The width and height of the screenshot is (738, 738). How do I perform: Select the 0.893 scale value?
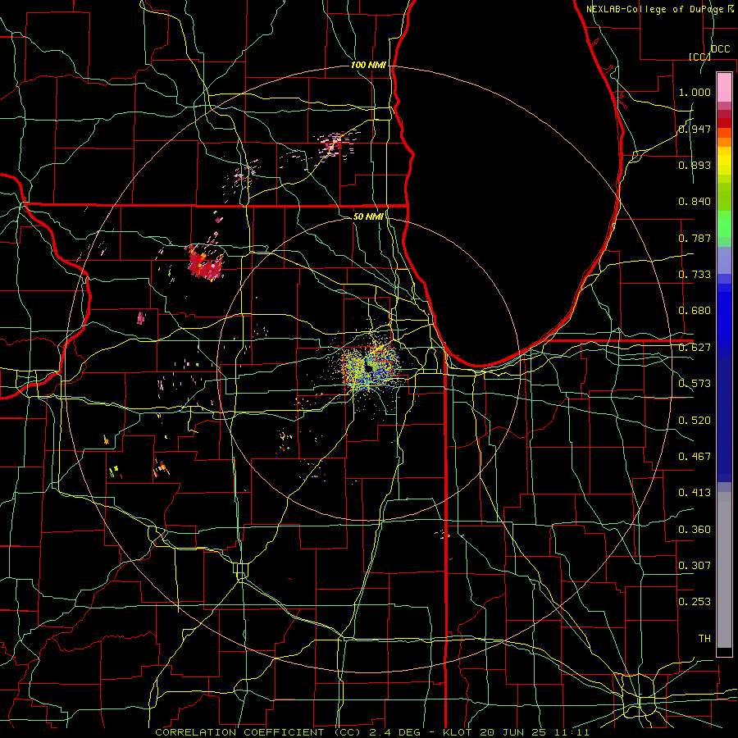(695, 165)
